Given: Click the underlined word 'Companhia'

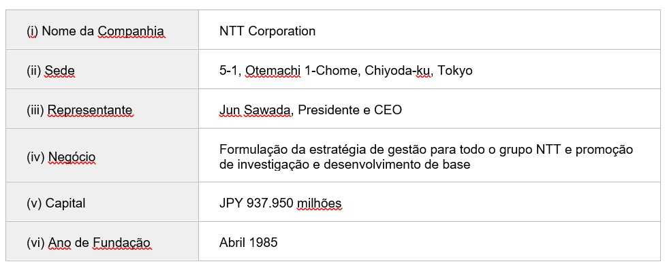Looking at the screenshot, I should pyautogui.click(x=131, y=31).
